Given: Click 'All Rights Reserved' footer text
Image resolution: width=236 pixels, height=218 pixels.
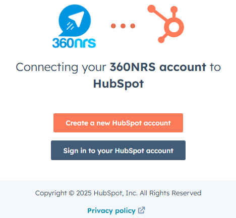Looking at the screenshot, I should (170, 193).
